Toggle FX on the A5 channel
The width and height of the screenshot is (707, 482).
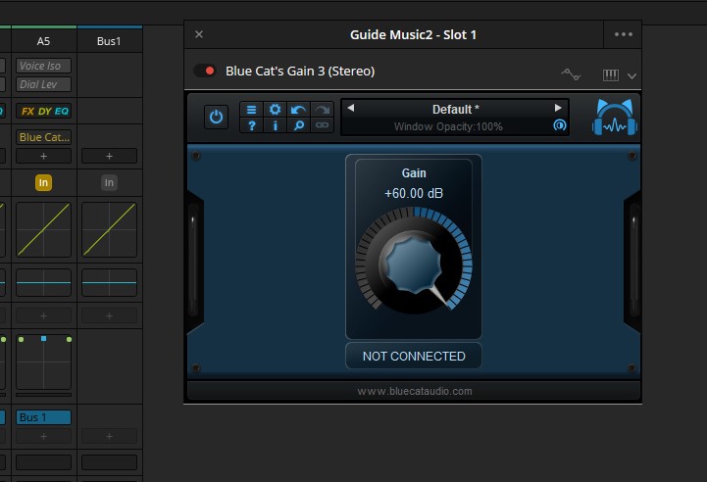27,112
